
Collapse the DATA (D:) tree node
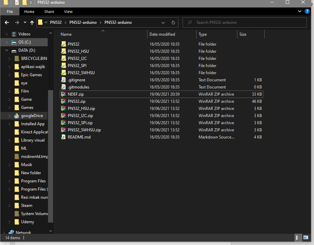click(x=6, y=50)
